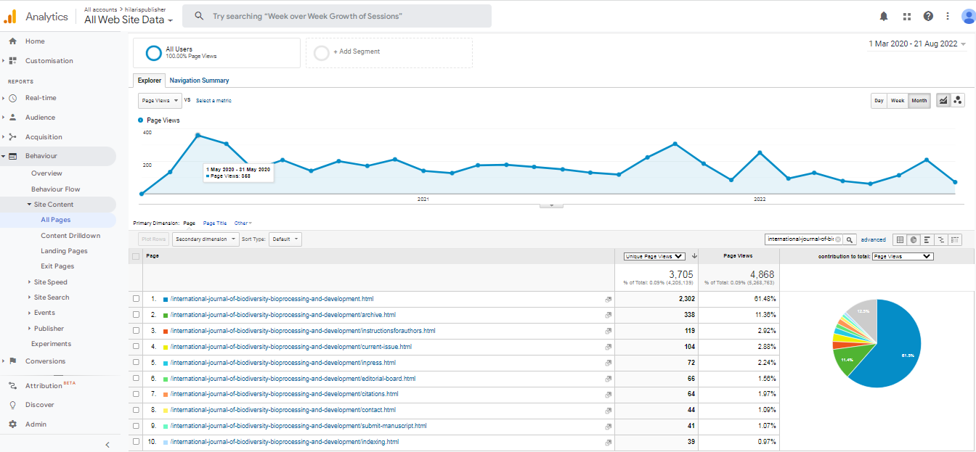This screenshot has height=452, width=976.
Task: Select the data table grid view icon
Action: (x=900, y=239)
